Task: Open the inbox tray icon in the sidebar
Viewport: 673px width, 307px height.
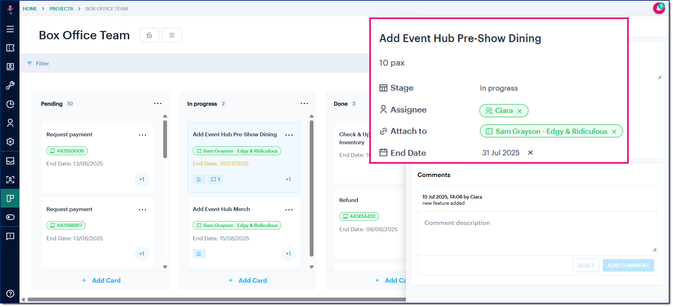Action: click(x=10, y=161)
